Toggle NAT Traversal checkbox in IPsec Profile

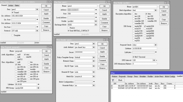coord(133,57)
